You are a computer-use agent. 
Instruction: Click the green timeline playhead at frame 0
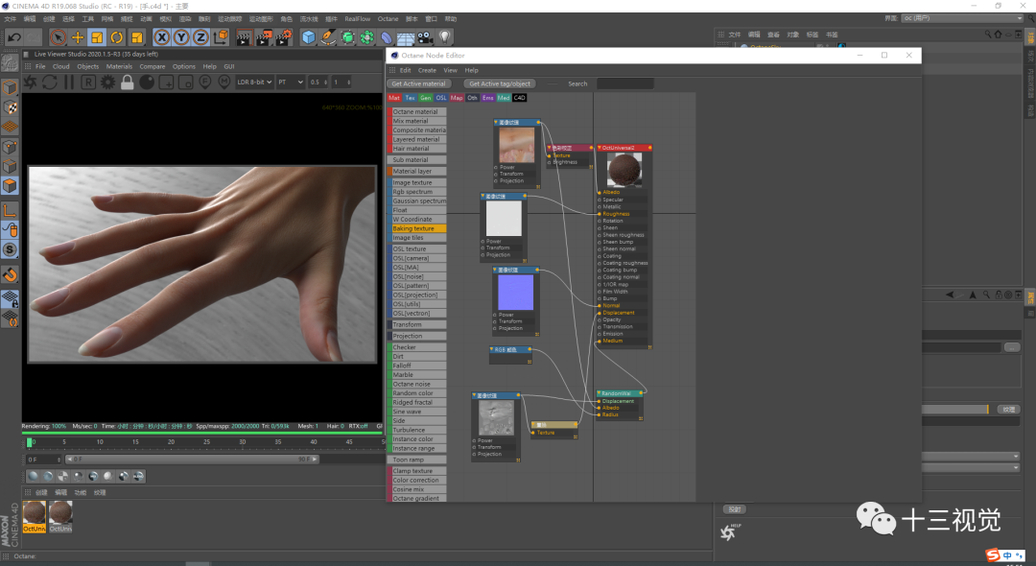point(29,442)
